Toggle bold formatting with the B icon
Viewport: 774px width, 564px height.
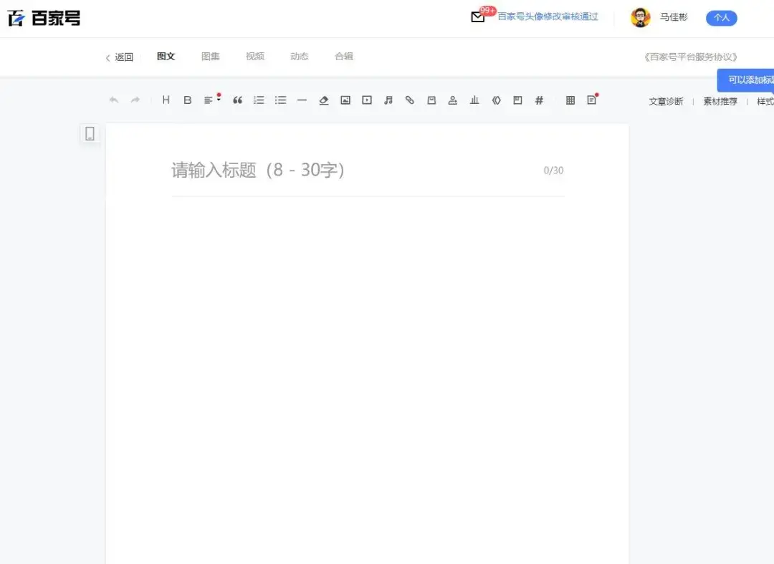(188, 100)
